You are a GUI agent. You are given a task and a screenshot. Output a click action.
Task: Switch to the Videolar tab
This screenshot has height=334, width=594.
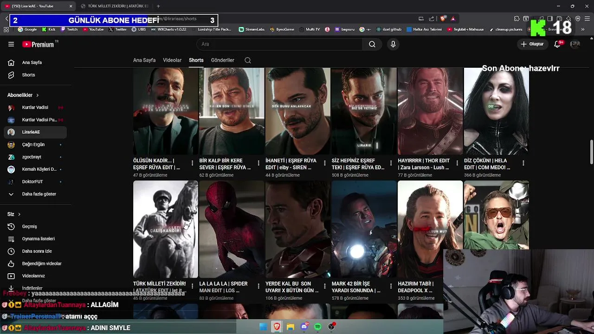[x=172, y=60]
